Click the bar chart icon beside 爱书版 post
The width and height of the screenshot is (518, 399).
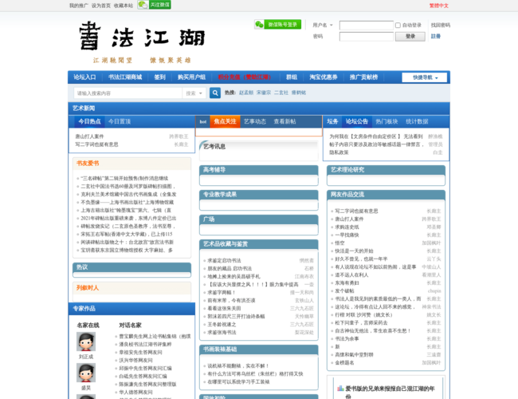pos(340,389)
